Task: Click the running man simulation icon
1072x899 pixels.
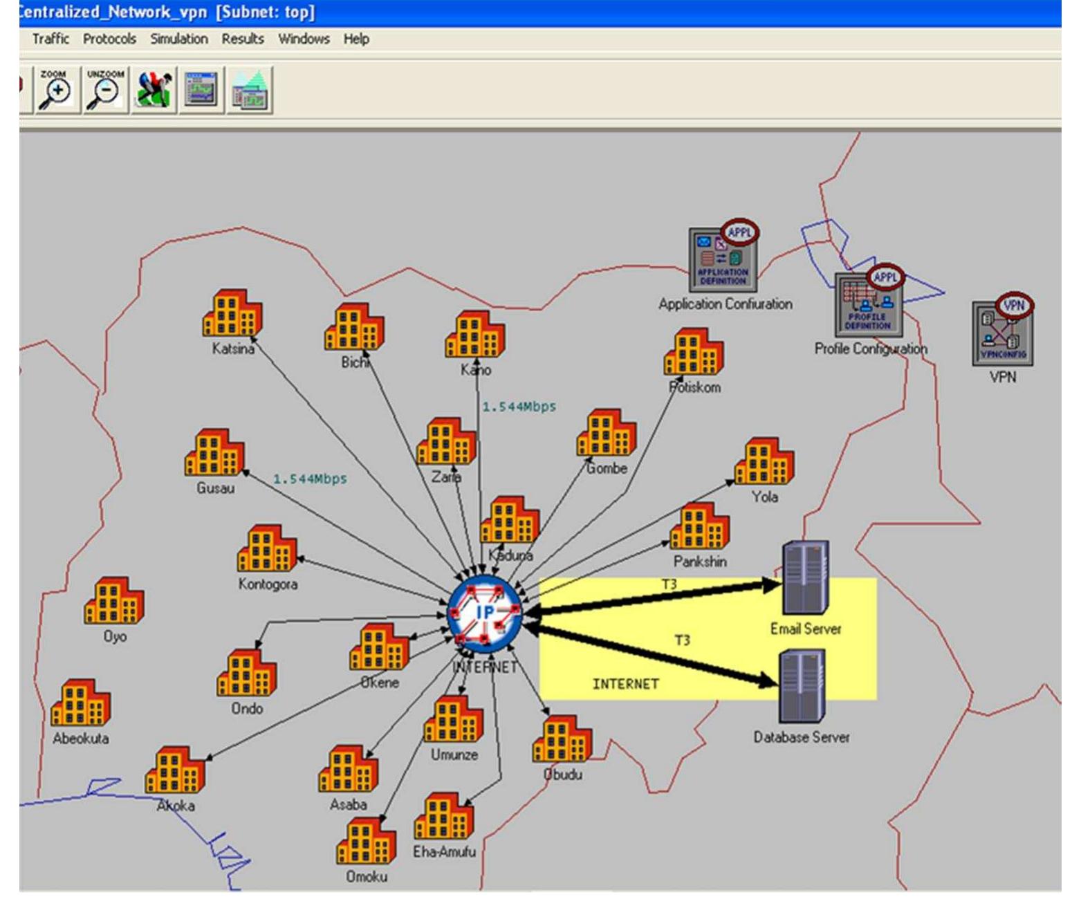Action: point(154,90)
